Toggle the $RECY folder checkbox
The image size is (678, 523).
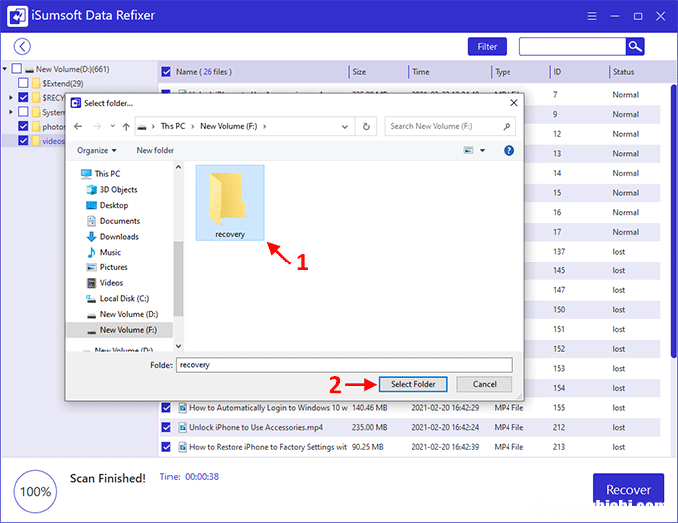[x=23, y=97]
